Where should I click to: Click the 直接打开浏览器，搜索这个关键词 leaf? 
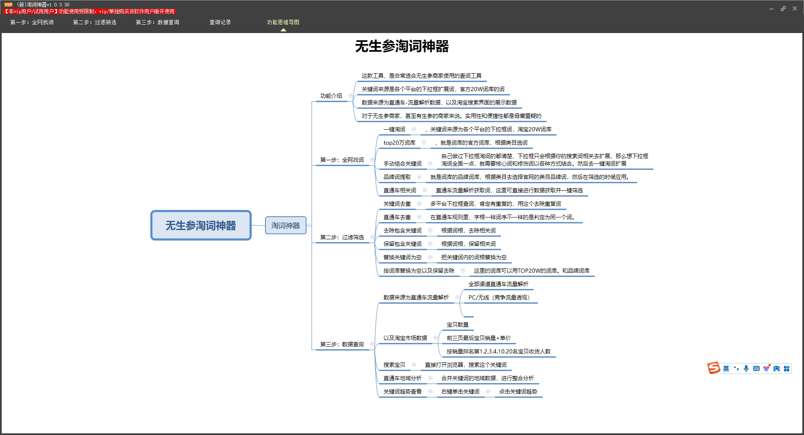click(466, 365)
